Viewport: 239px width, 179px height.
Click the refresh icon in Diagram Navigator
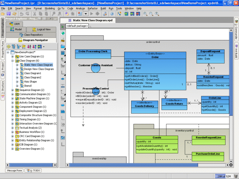9,47
